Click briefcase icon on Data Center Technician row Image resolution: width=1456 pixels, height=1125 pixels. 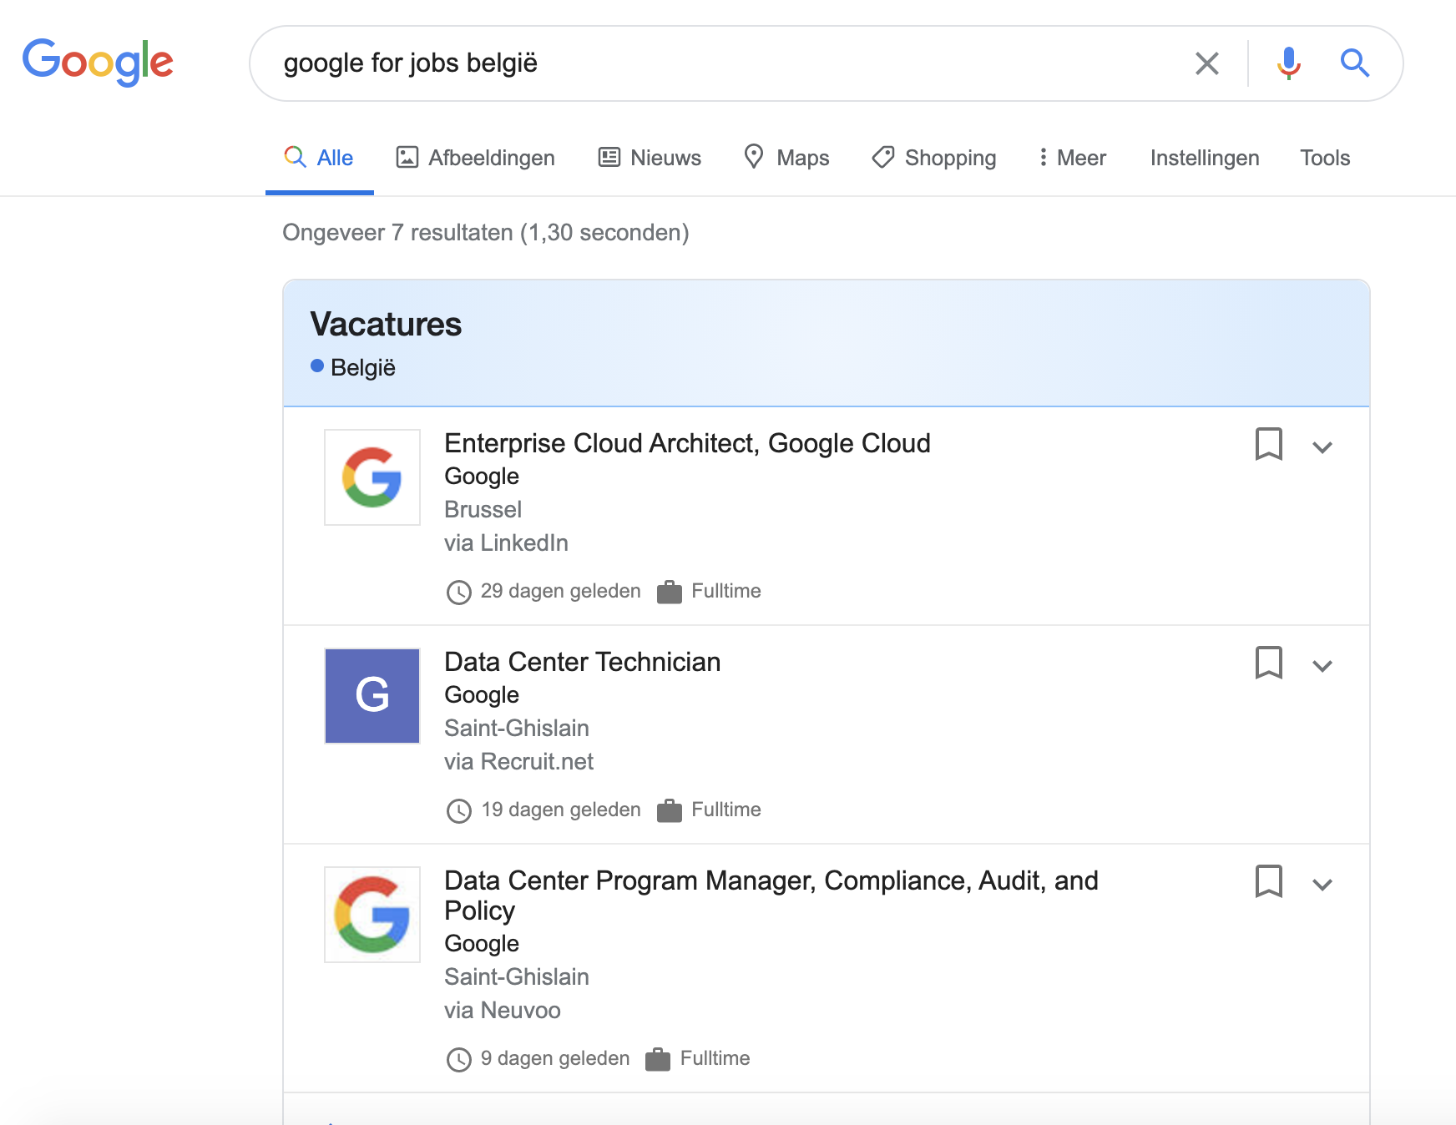coord(670,810)
